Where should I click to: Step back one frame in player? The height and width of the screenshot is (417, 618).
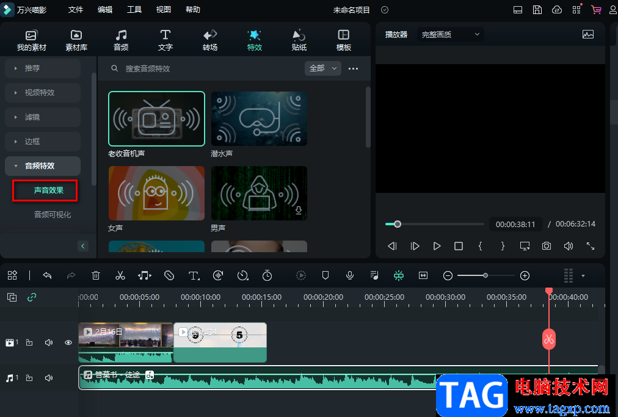point(392,246)
